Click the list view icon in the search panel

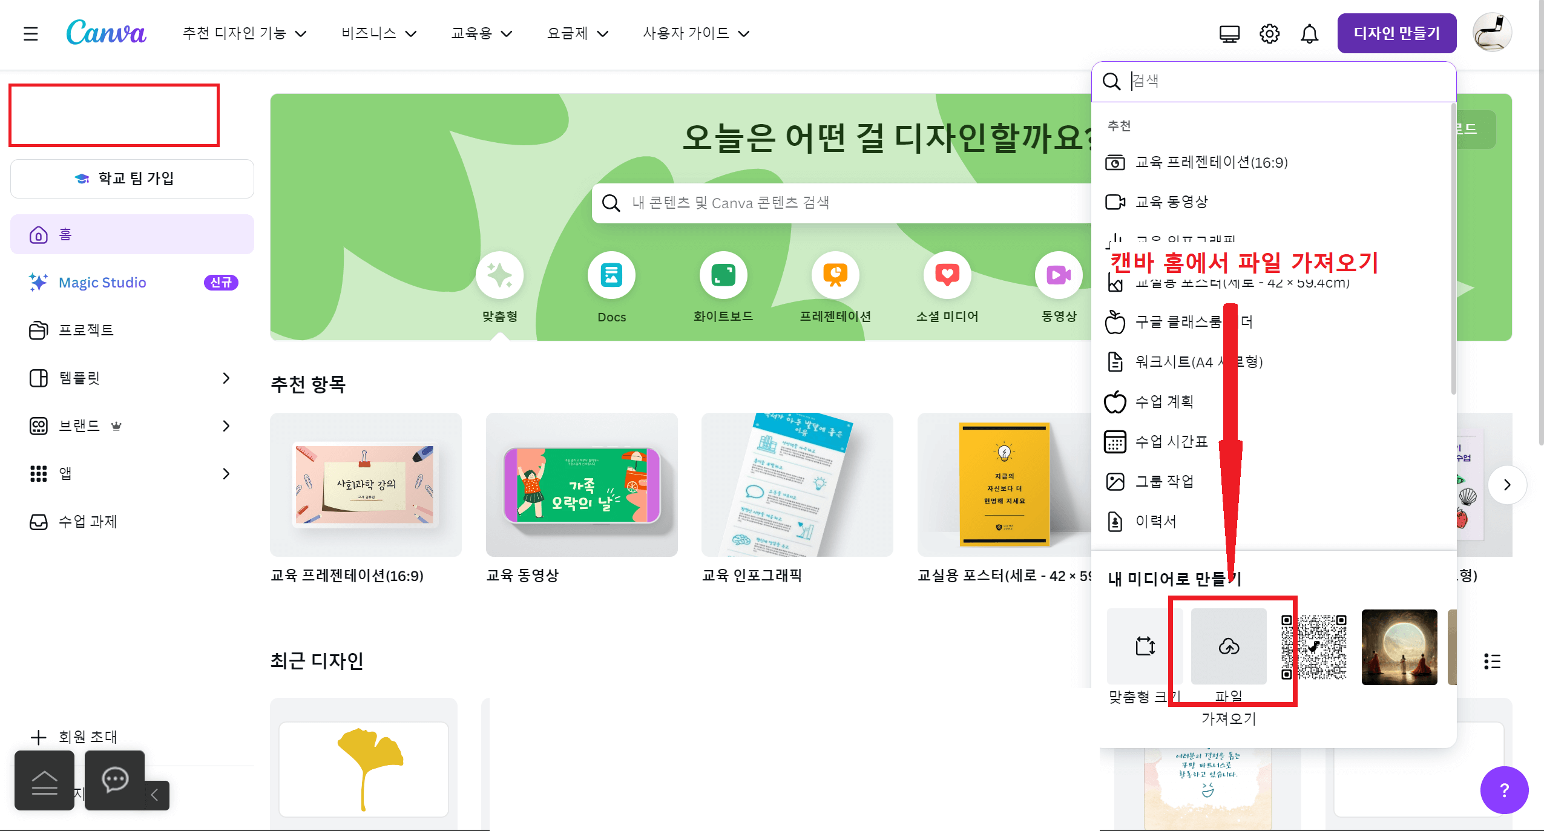point(1492,662)
